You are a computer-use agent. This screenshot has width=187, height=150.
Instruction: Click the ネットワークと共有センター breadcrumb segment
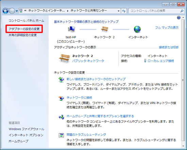(89, 11)
